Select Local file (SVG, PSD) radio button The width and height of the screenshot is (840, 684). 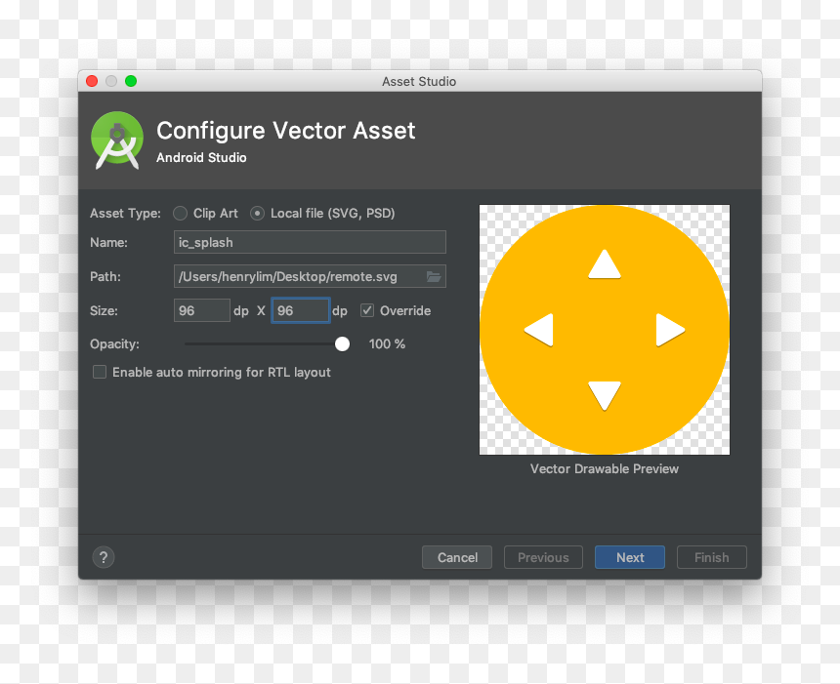click(257, 214)
